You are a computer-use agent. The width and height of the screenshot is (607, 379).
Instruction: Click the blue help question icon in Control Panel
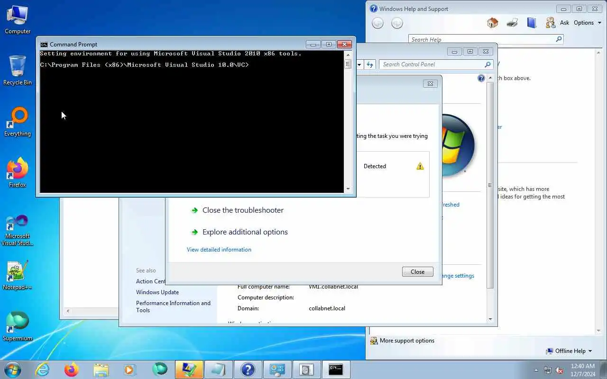pos(481,78)
